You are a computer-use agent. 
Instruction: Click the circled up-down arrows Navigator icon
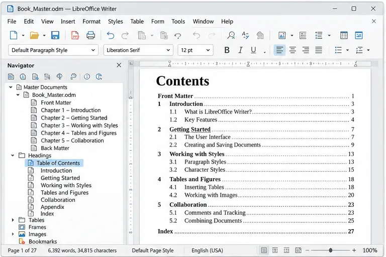click(87, 77)
